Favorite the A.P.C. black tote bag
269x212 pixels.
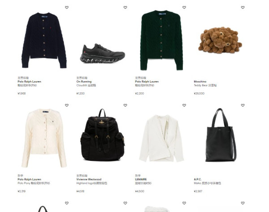coord(243,105)
